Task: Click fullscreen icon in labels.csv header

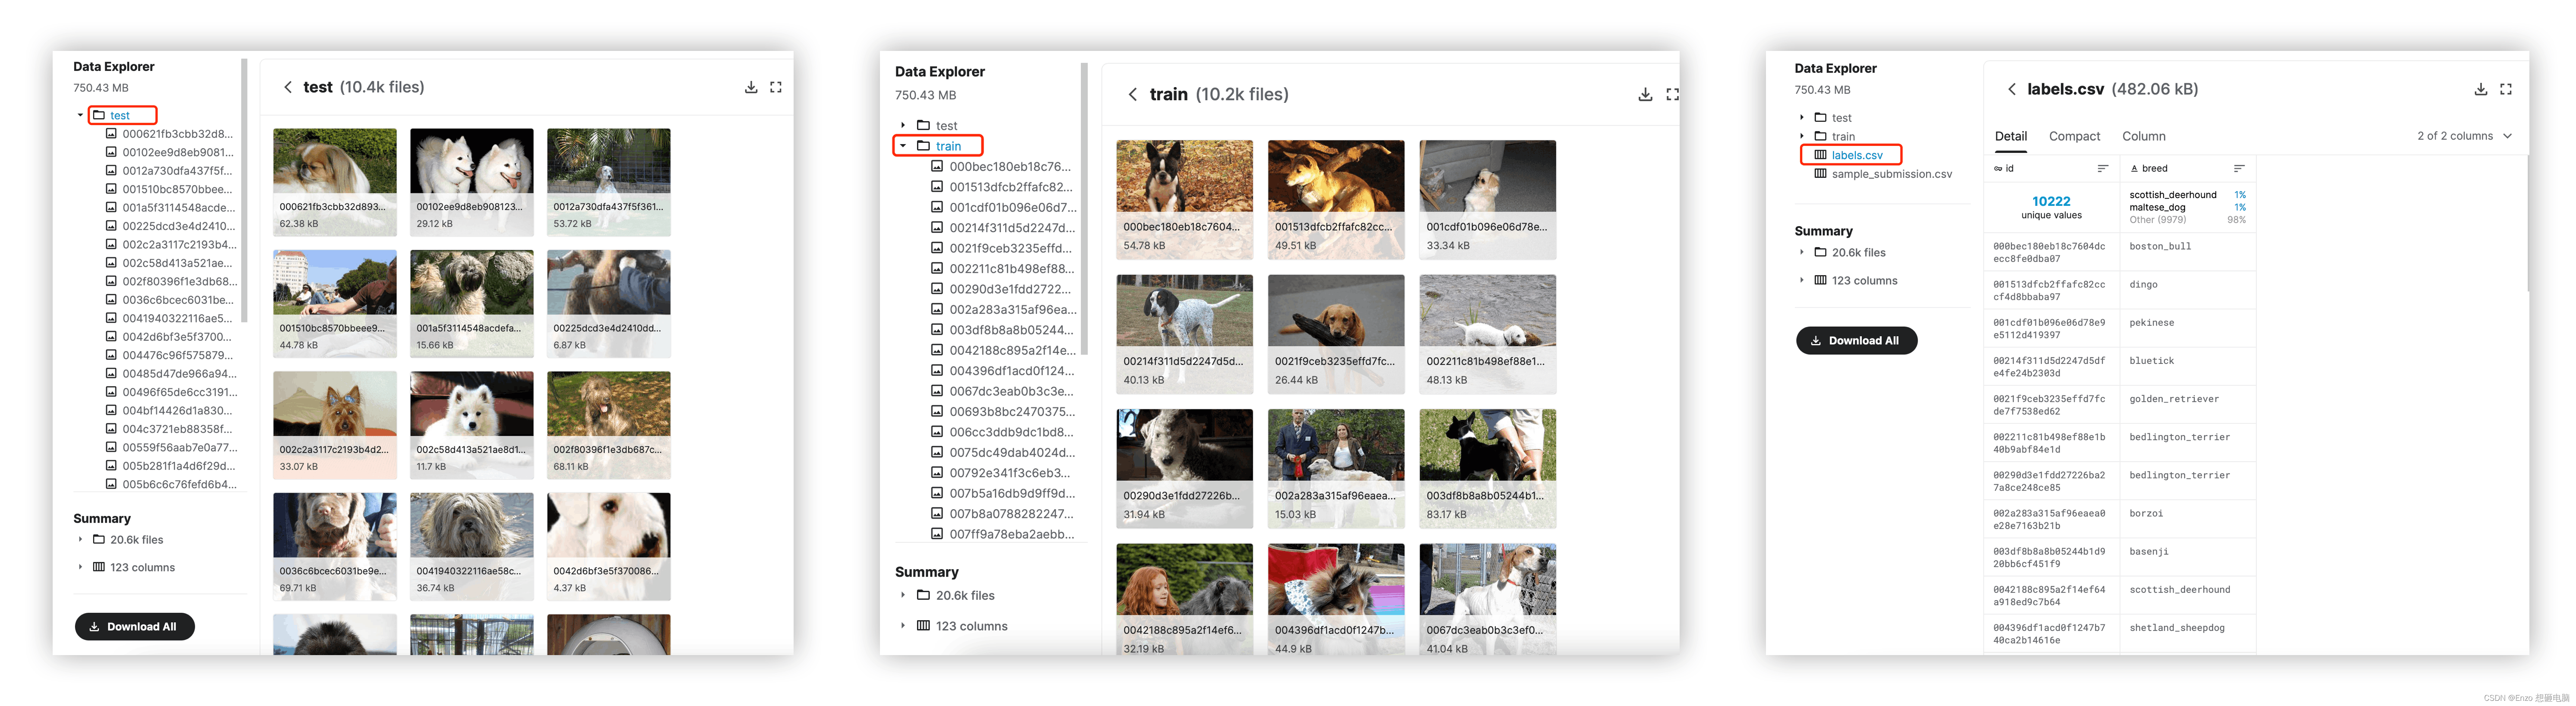Action: [x=2505, y=89]
